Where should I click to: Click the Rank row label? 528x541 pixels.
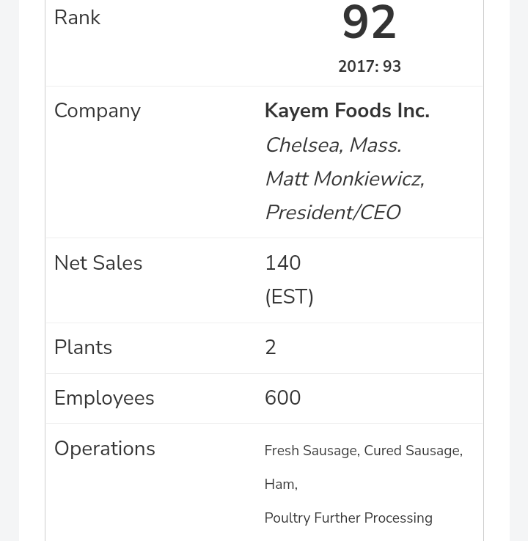click(x=77, y=18)
